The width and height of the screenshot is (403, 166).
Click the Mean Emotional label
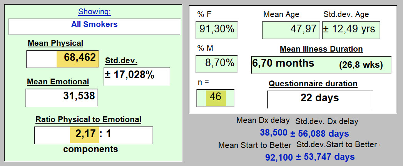58,82
